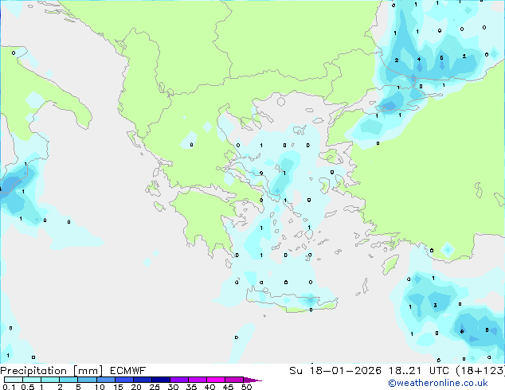This screenshot has height=390, width=505.
Task: Click the '0.5' legend scale label
Action: (x=28, y=387)
